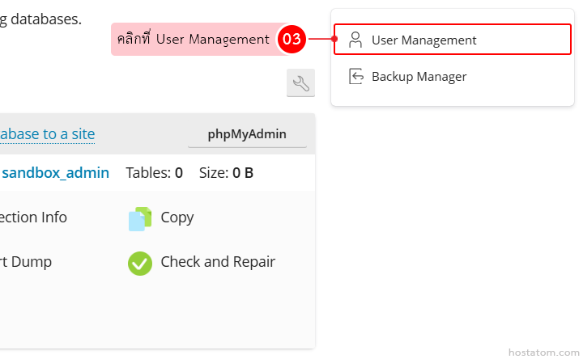This screenshot has width=583, height=359.
Task: Click the Dump link
Action: (26, 262)
